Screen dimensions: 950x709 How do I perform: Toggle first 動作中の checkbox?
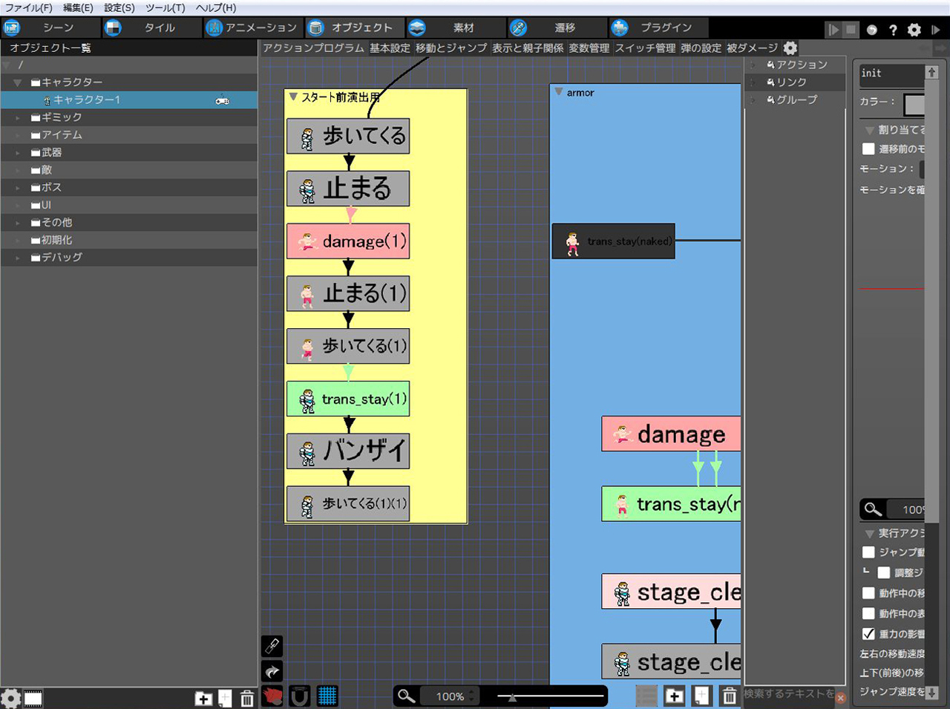[868, 593]
